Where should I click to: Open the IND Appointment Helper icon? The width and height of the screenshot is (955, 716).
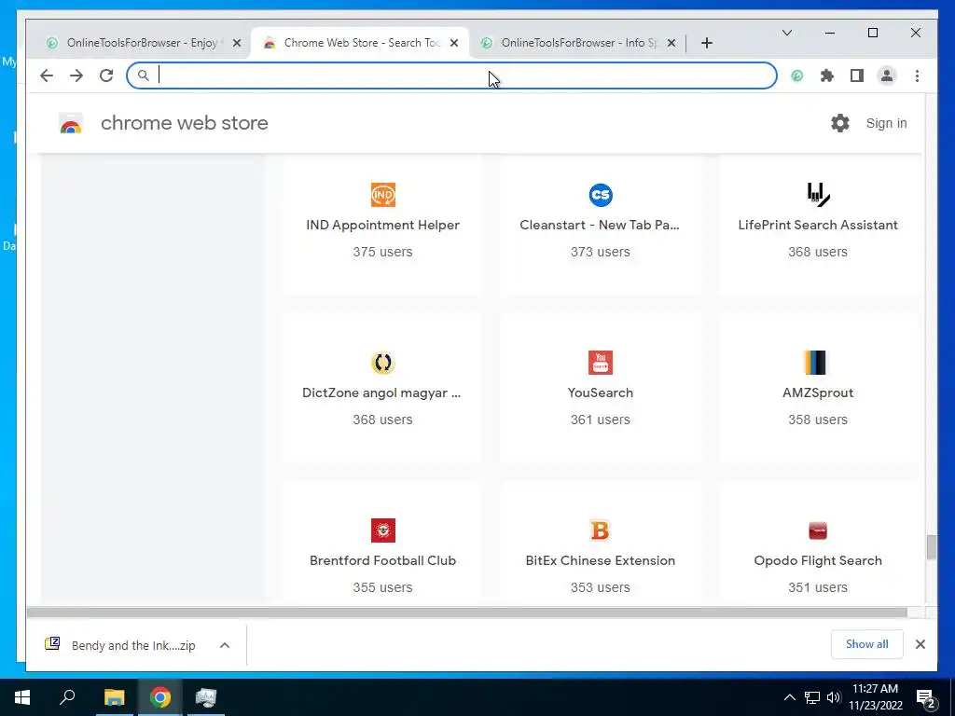[x=382, y=195]
